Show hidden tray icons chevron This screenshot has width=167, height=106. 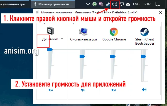coord(88,4)
